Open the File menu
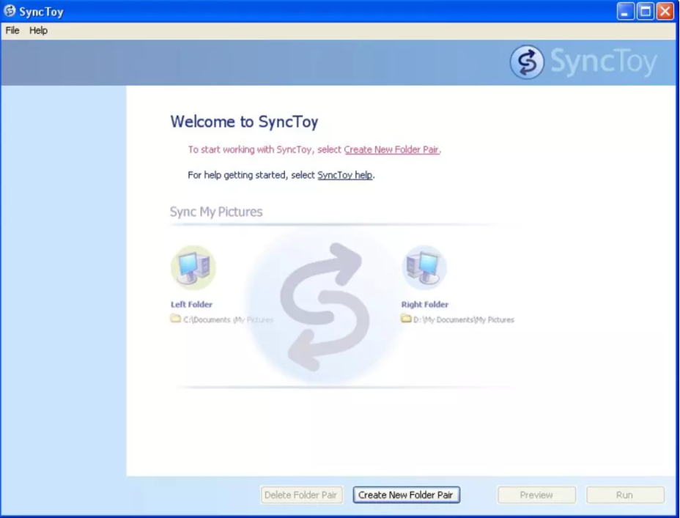The image size is (680, 518). point(12,30)
